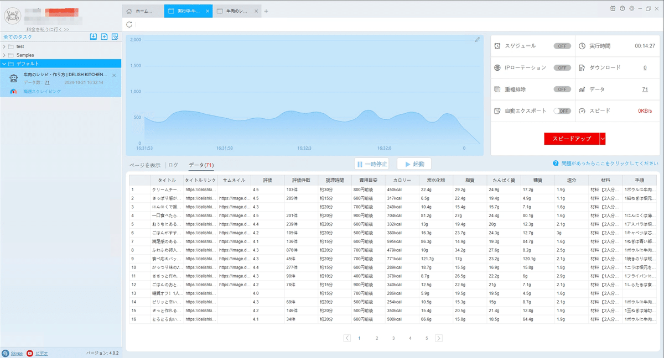This screenshot has height=358, width=664.
Task: Go to page 3 in pagination
Action: [393, 338]
